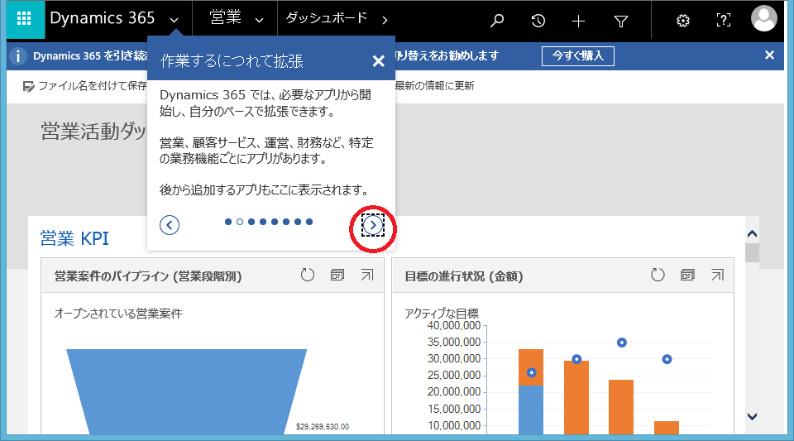Click the $29,269,630.00 funnel label
The width and height of the screenshot is (794, 441).
[323, 427]
